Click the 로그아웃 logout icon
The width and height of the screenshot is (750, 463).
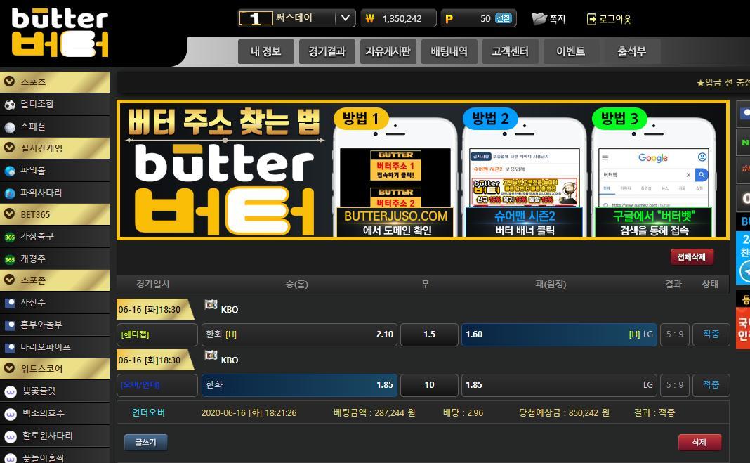click(x=591, y=19)
